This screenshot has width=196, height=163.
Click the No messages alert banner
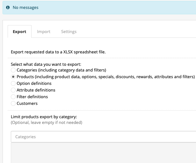coord(99,8)
